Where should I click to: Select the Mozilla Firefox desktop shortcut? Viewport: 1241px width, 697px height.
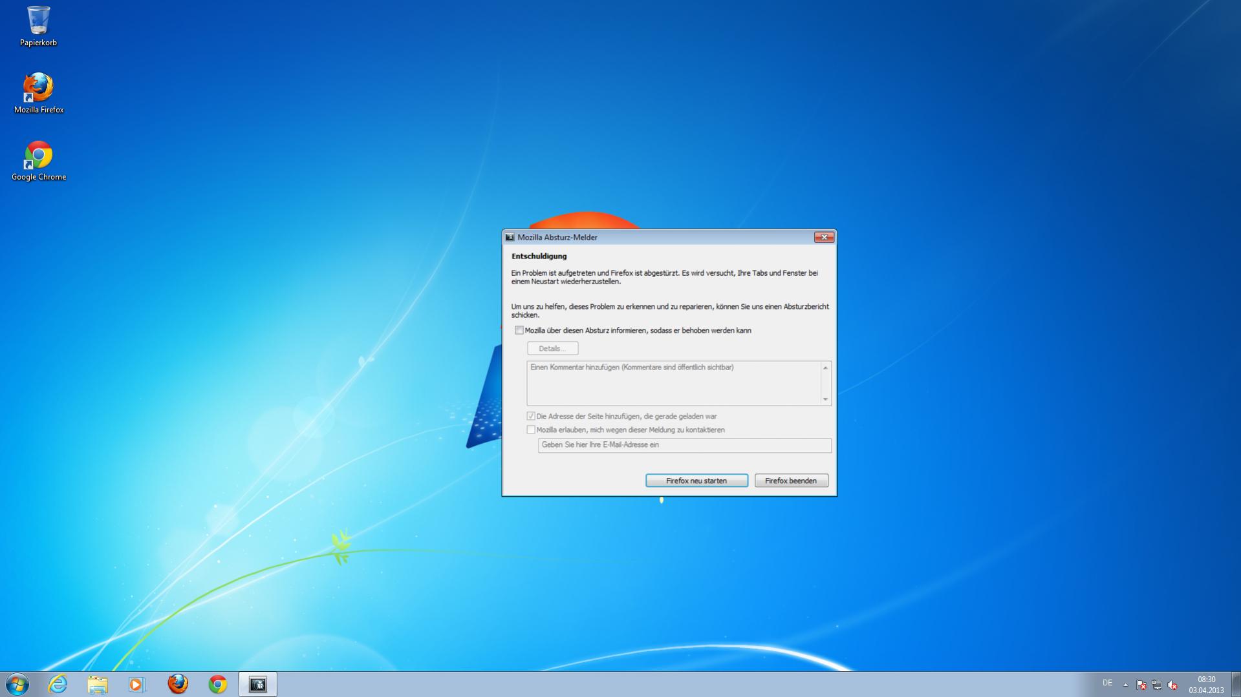38,94
